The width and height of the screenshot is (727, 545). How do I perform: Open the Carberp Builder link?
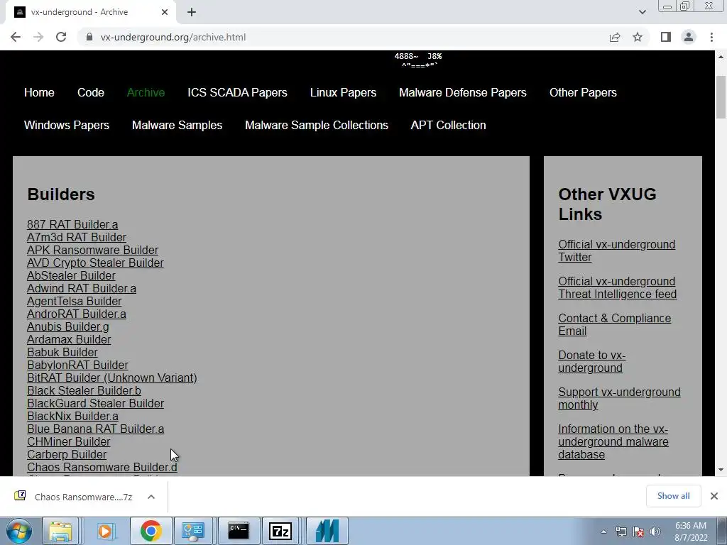(x=67, y=455)
